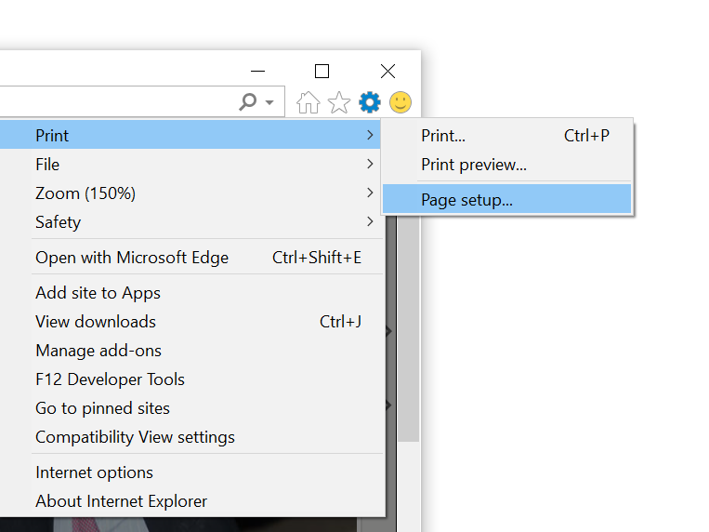Viewport: 709px width, 532px height.
Task: Click the chevron arrow beside File
Action: pos(371,164)
